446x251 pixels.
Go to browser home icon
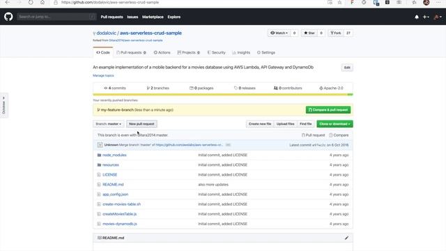point(43,3)
